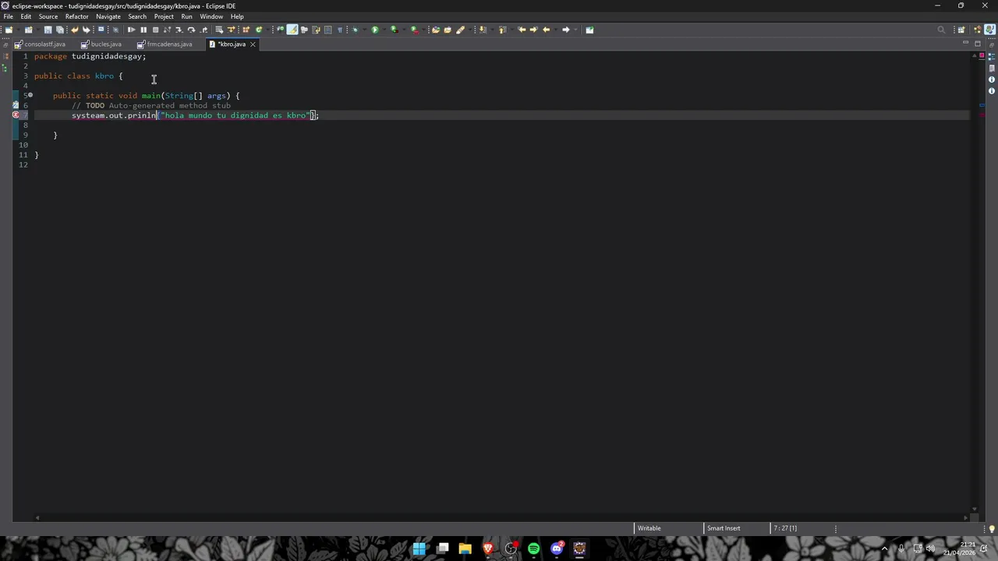This screenshot has height=561, width=998.
Task: Click Forward navigation arrow icon
Action: coord(566,30)
